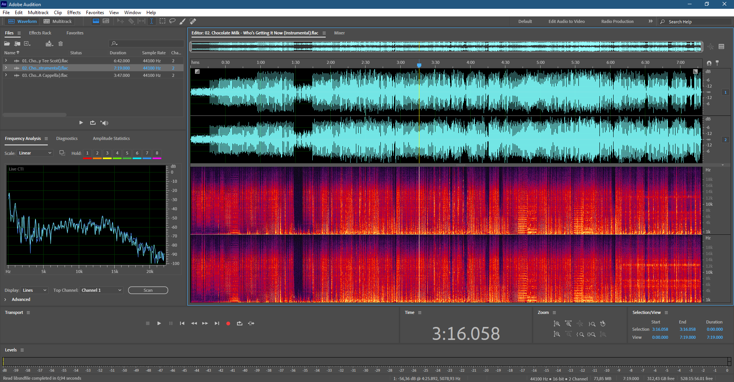Screen dimensions: 734x382
Task: Toggle Auto-Play speaker icon in Files panel
Action: (104, 123)
